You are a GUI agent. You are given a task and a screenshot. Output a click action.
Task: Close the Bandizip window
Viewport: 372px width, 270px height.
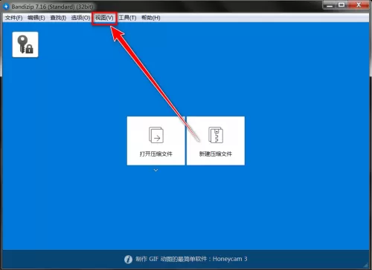(359, 5)
